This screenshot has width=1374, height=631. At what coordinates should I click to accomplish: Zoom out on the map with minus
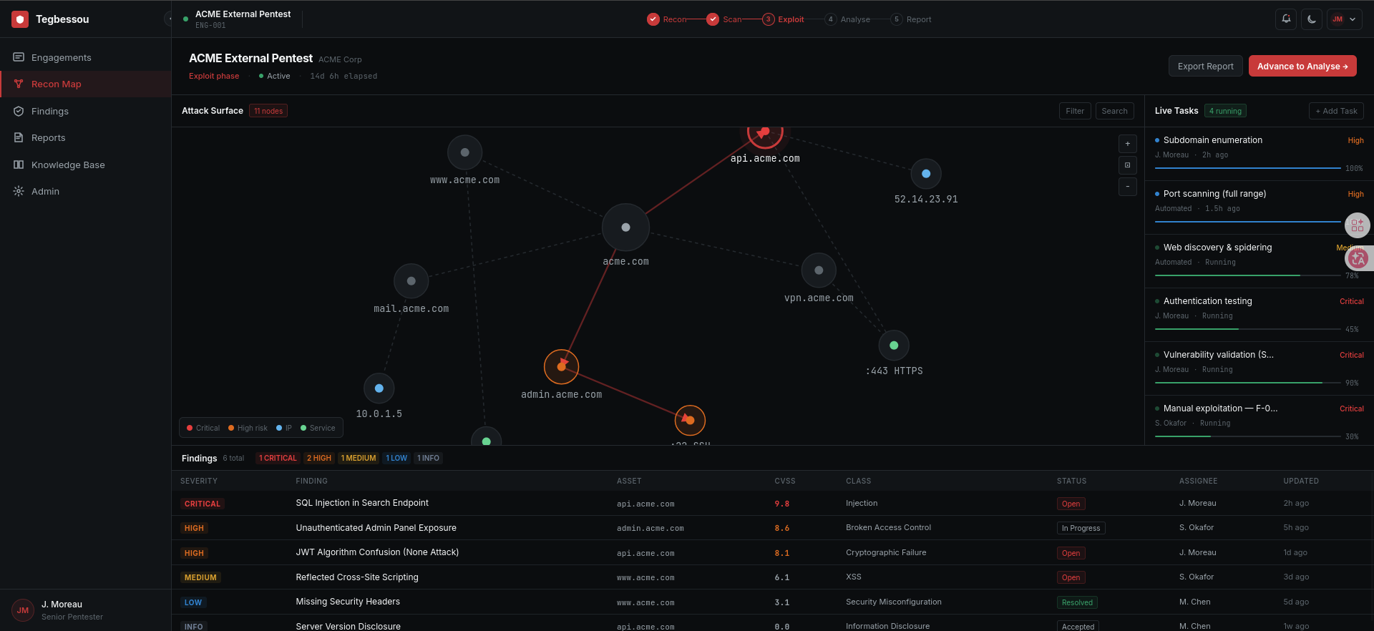coord(1127,187)
